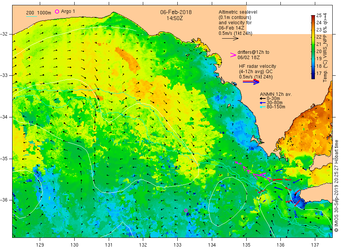The image size is (341, 250).
Task: Click '0.5m/s (1kt 24h)' under HF radar
Action: click(x=256, y=77)
